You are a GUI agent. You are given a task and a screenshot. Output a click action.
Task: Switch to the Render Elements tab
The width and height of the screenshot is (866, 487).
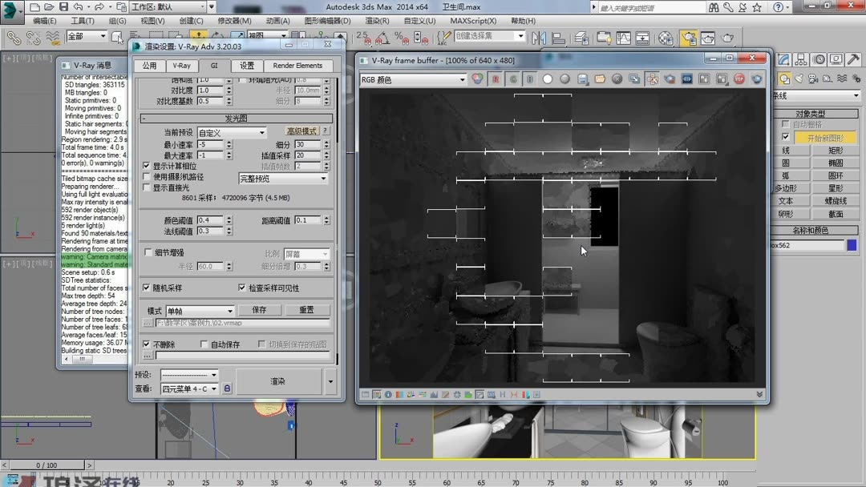[298, 66]
